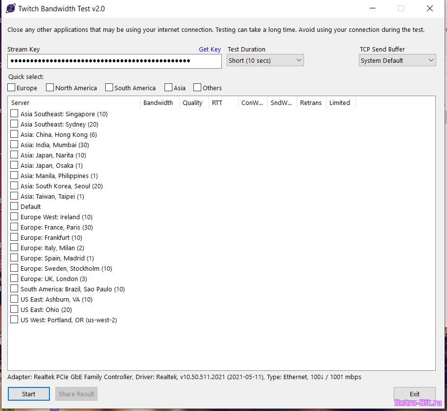This screenshot has height=411, width=447.
Task: Select the Asia Southeast: Singapore server
Action: pos(14,113)
